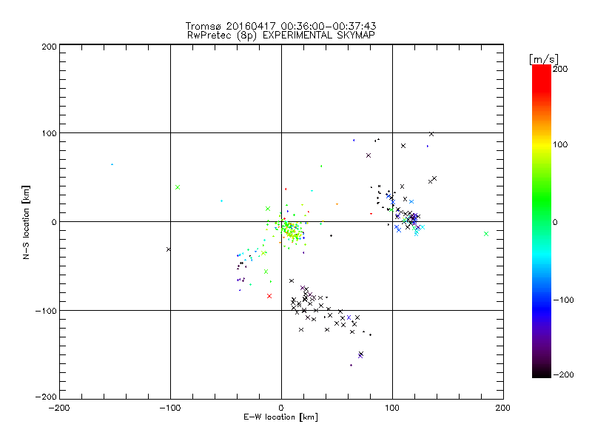The width and height of the screenshot is (592, 444).
Task: Click the colorbar label 200
Action: pyautogui.click(x=560, y=69)
